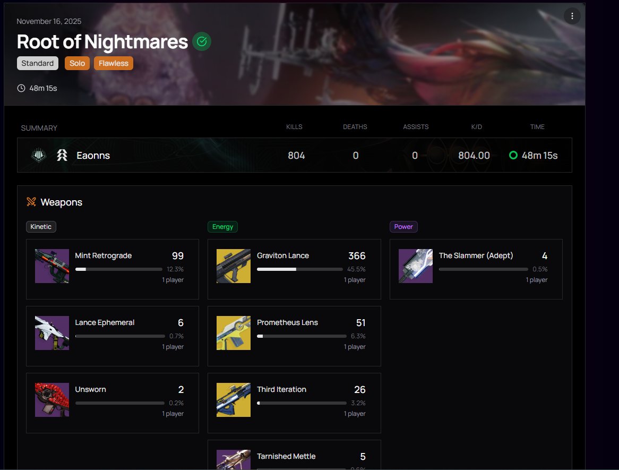Click the clock icon beside 48m 15s
This screenshot has height=470, width=619.
tap(21, 88)
